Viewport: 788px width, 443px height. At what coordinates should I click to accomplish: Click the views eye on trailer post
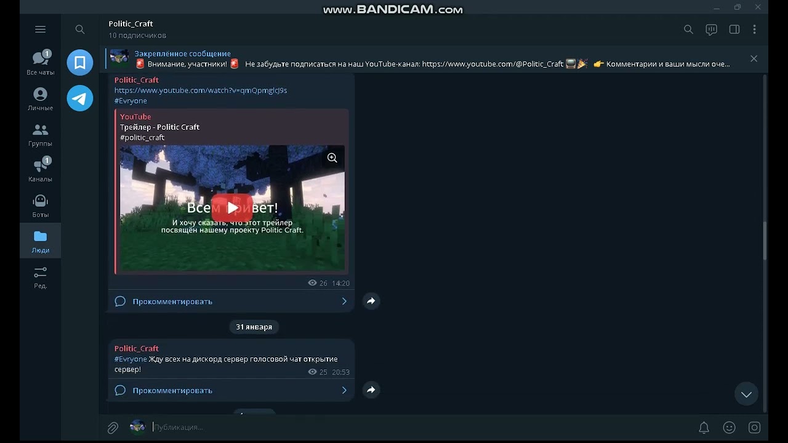(312, 283)
